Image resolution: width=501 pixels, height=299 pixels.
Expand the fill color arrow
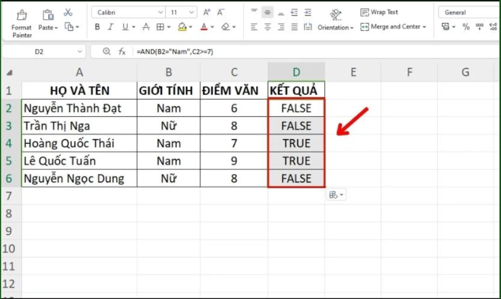point(190,27)
